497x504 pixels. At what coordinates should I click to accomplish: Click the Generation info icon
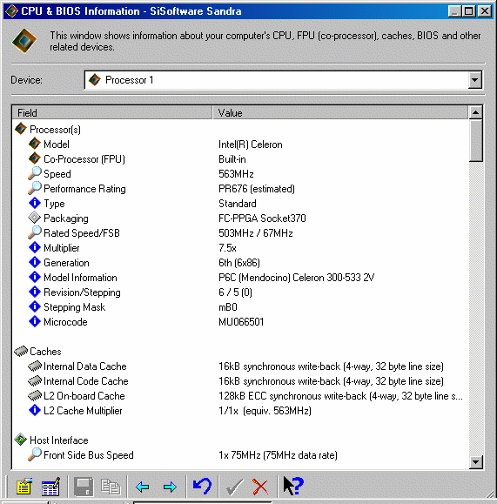pyautogui.click(x=35, y=262)
